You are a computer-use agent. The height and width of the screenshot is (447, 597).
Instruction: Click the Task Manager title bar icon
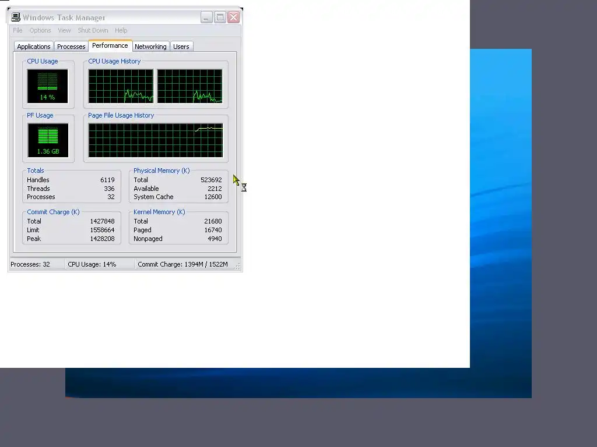pyautogui.click(x=16, y=17)
